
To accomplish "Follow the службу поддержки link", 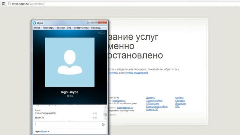I will click(x=136, y=73).
